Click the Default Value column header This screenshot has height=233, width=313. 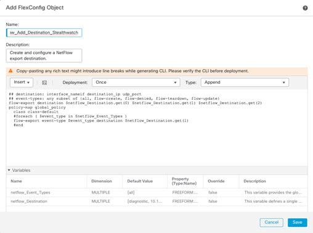click(x=140, y=181)
